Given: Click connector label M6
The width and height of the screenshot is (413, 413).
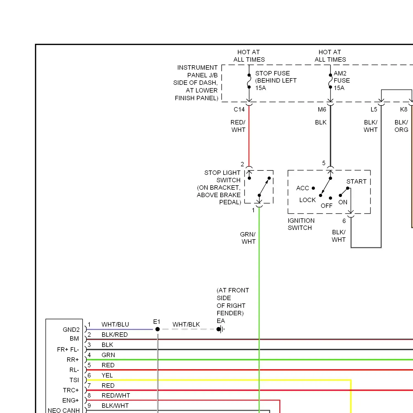Looking at the screenshot, I should [x=322, y=110].
